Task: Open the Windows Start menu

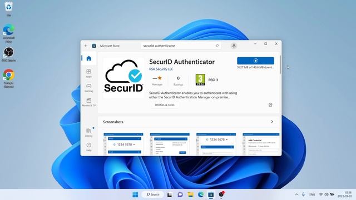Action: (135, 194)
